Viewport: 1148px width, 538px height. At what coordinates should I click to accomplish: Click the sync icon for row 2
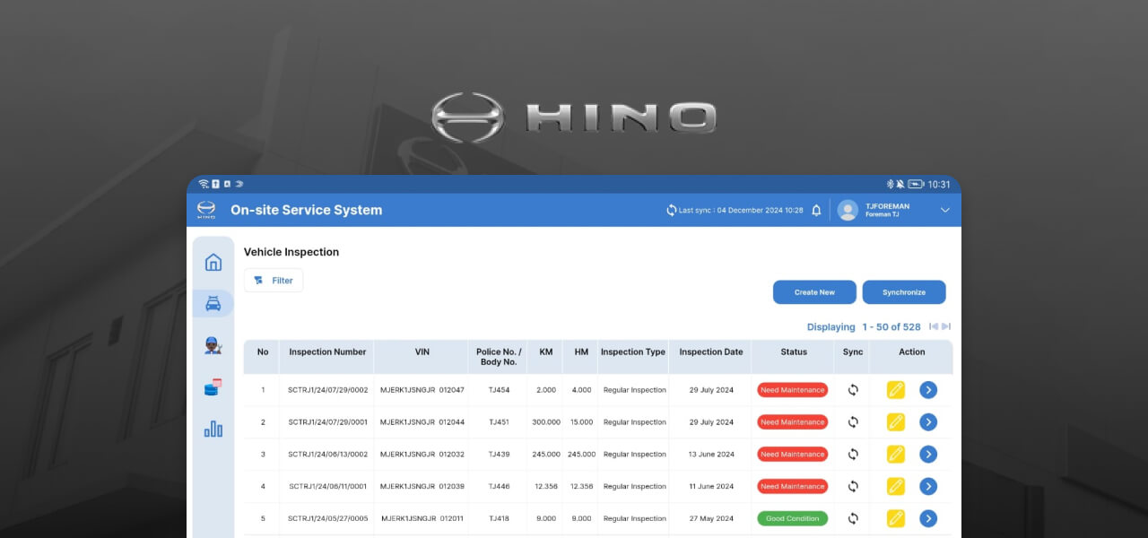coord(853,422)
